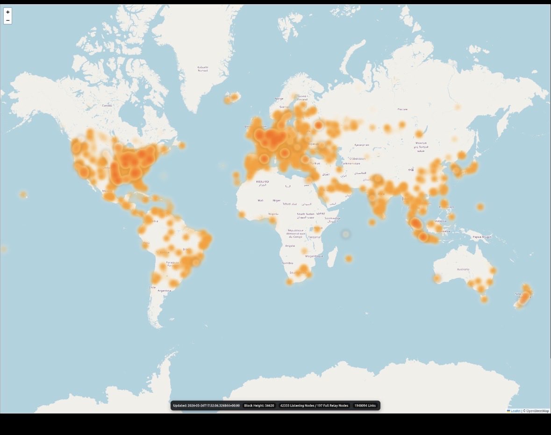The height and width of the screenshot is (435, 551).
Task: Open the OpenStreetMap attribution link
Action: coord(537,411)
